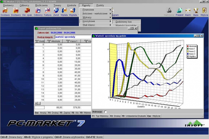The image size is (209, 139).
Task: Open the Rozliczenia menu
Action: click(41, 5)
